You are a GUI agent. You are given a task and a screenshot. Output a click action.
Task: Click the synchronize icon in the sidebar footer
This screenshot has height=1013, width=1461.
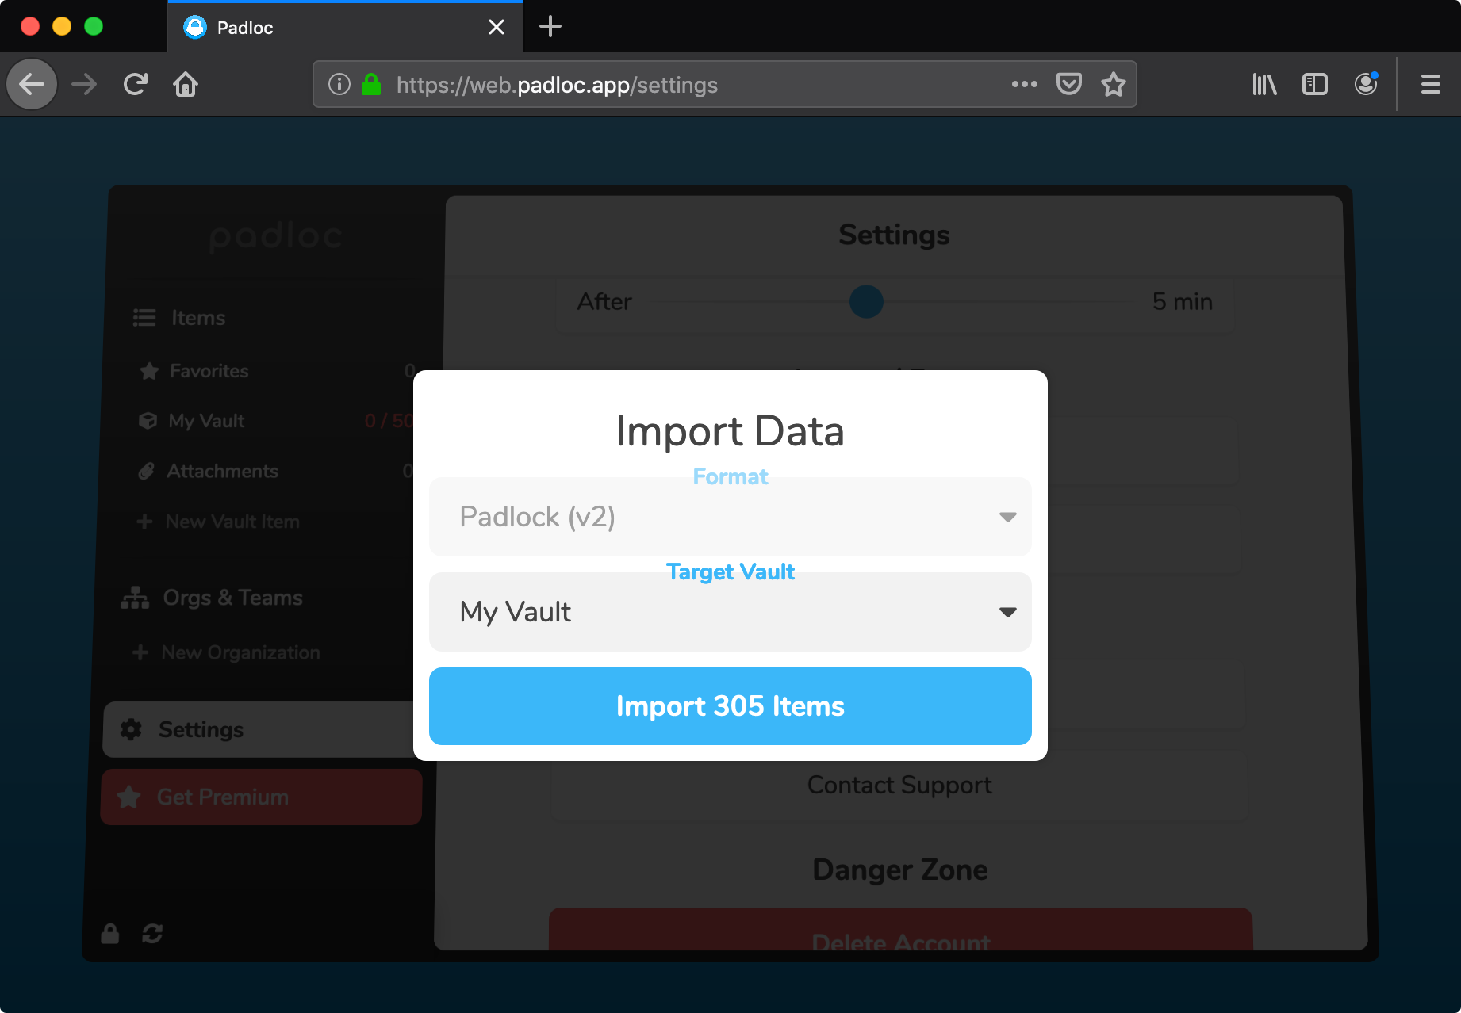[152, 934]
